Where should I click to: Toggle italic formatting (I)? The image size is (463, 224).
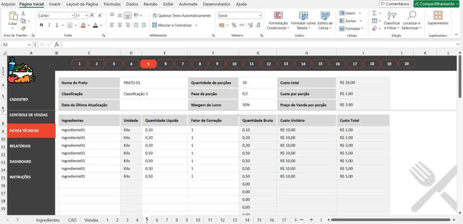pos(50,25)
